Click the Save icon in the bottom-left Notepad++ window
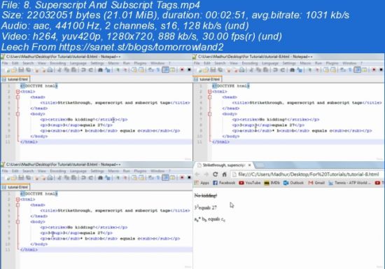This screenshot has height=269, width=385. 21,178
